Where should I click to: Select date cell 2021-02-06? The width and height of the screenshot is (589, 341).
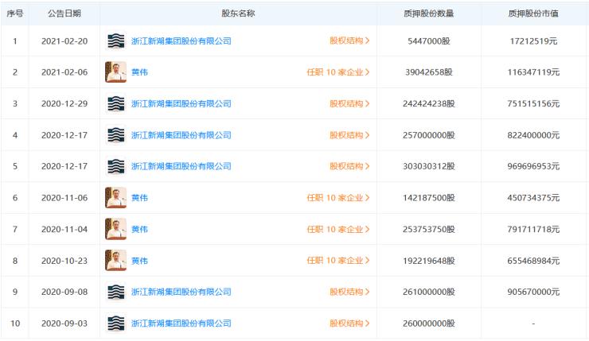coord(64,72)
